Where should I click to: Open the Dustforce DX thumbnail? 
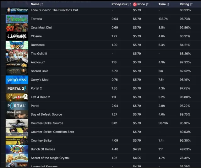tap(17, 45)
